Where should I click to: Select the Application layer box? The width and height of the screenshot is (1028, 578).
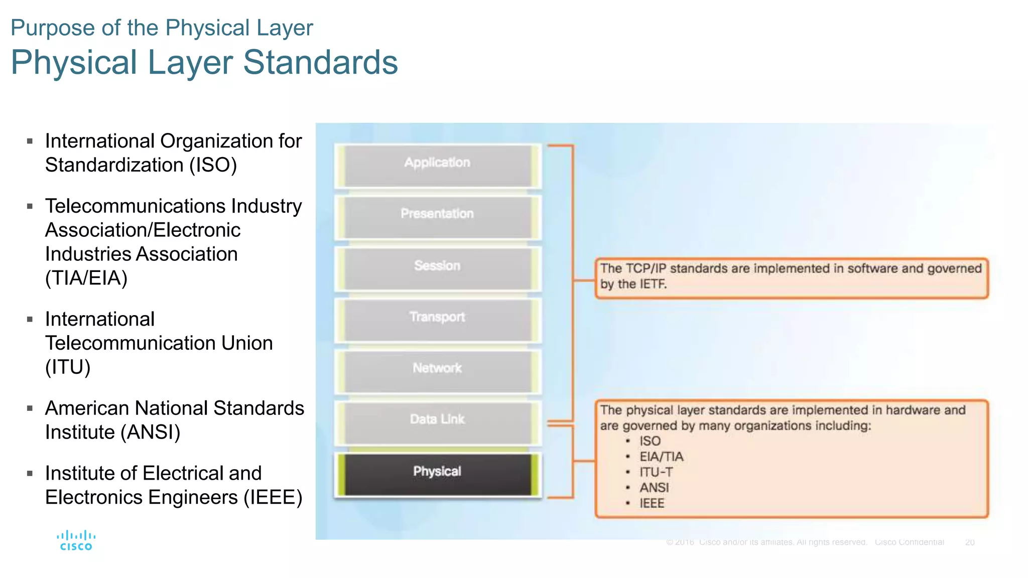click(437, 165)
